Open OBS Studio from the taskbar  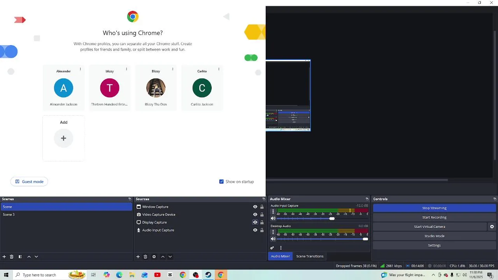[196, 275]
